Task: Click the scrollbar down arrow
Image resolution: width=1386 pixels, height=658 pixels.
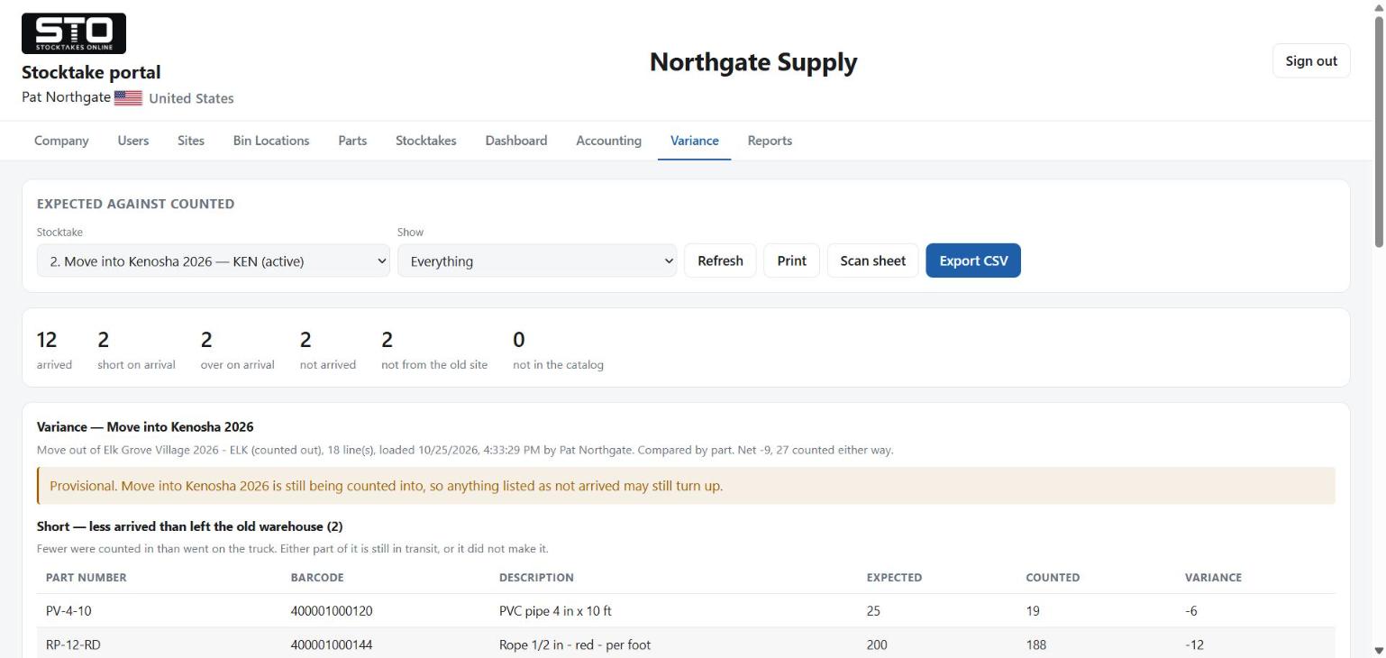Action: pos(1379,650)
